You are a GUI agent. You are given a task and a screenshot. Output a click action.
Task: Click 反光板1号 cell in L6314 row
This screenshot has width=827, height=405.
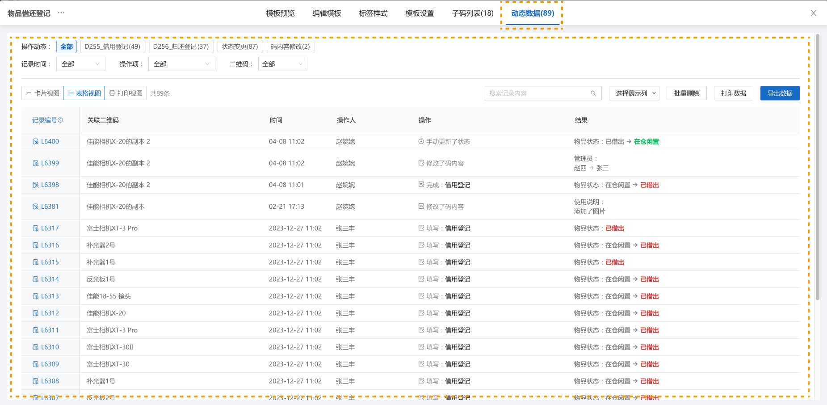(101, 279)
